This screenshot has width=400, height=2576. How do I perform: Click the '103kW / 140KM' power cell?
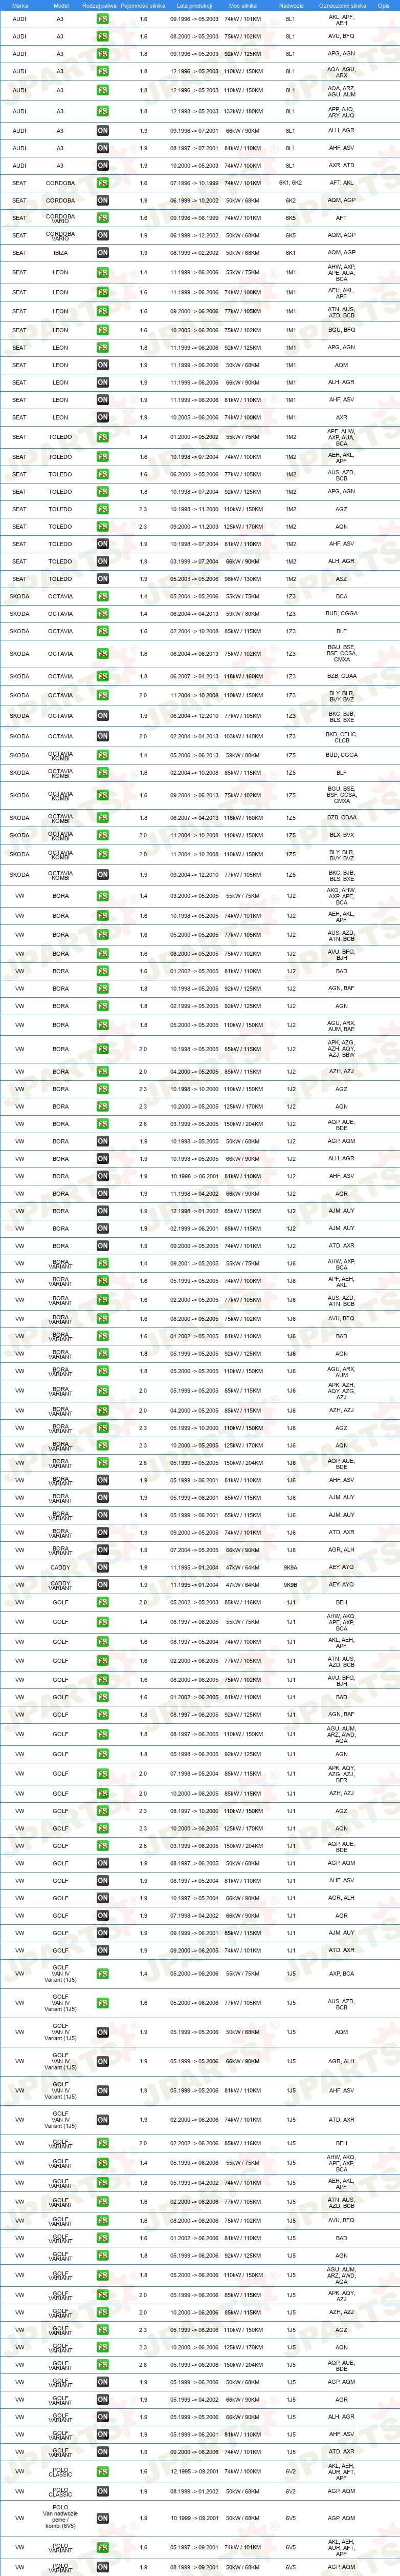(242, 737)
